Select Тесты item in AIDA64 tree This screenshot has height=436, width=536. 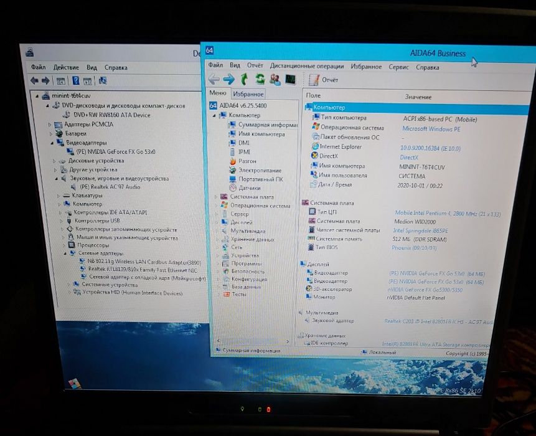[x=235, y=295]
